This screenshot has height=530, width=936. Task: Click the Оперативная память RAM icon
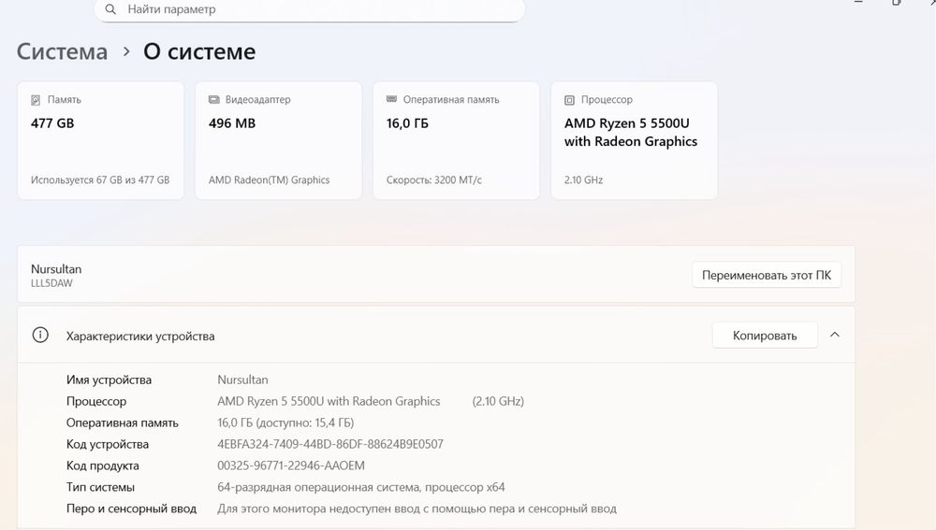tap(392, 100)
